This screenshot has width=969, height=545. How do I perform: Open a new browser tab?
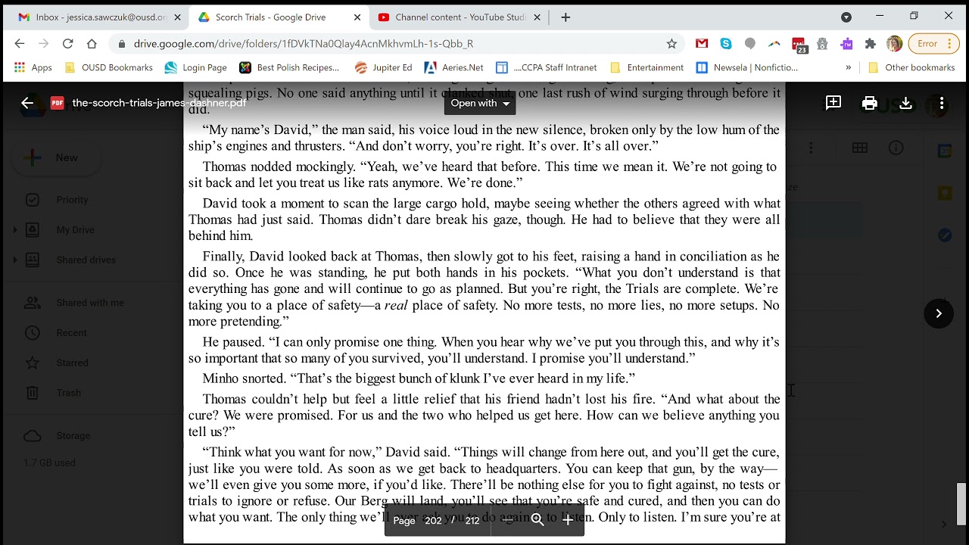pos(566,17)
